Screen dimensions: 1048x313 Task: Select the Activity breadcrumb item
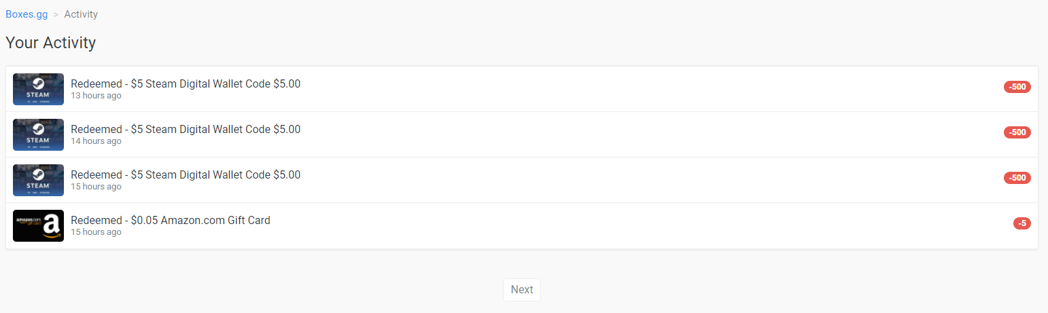point(81,14)
